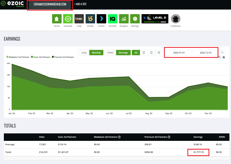Select the Monthly view toggle

tap(96, 53)
